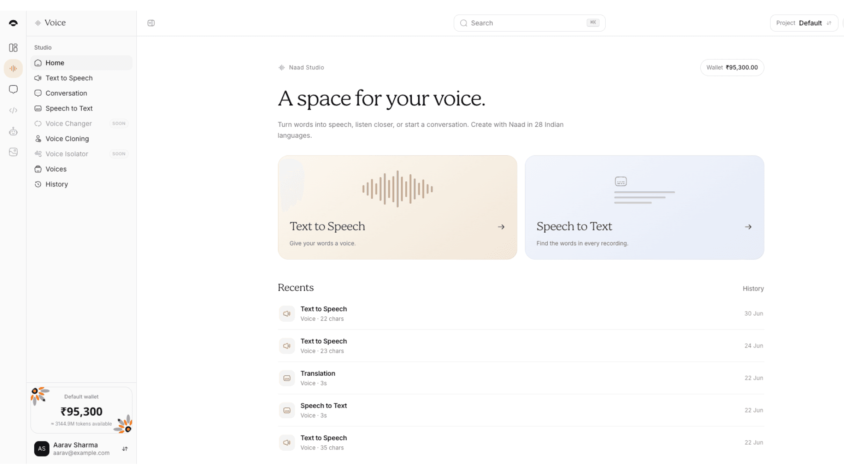844x474 pixels.
Task: Click the caption icon in Speech to Text recent
Action: 287,410
